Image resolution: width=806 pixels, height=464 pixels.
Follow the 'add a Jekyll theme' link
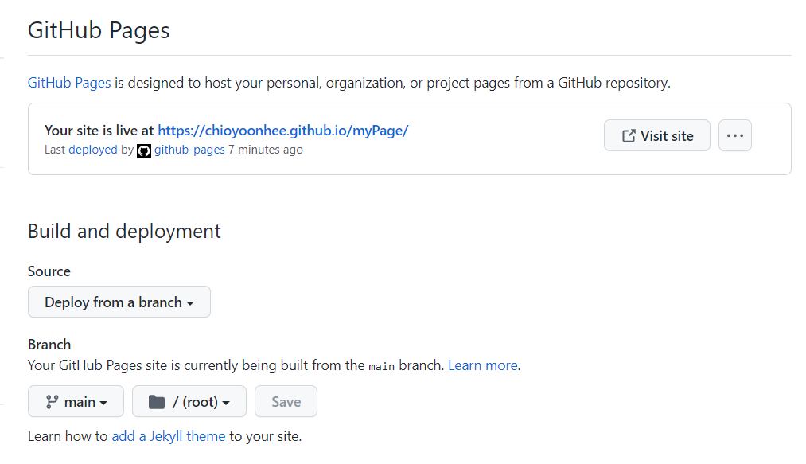click(169, 436)
